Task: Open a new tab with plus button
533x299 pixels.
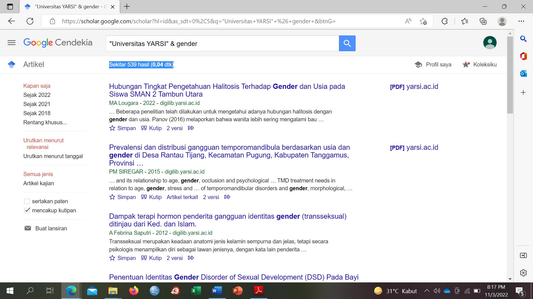Action: click(x=127, y=7)
